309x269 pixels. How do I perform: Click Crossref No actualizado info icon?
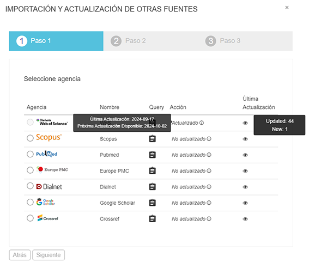coord(209,218)
